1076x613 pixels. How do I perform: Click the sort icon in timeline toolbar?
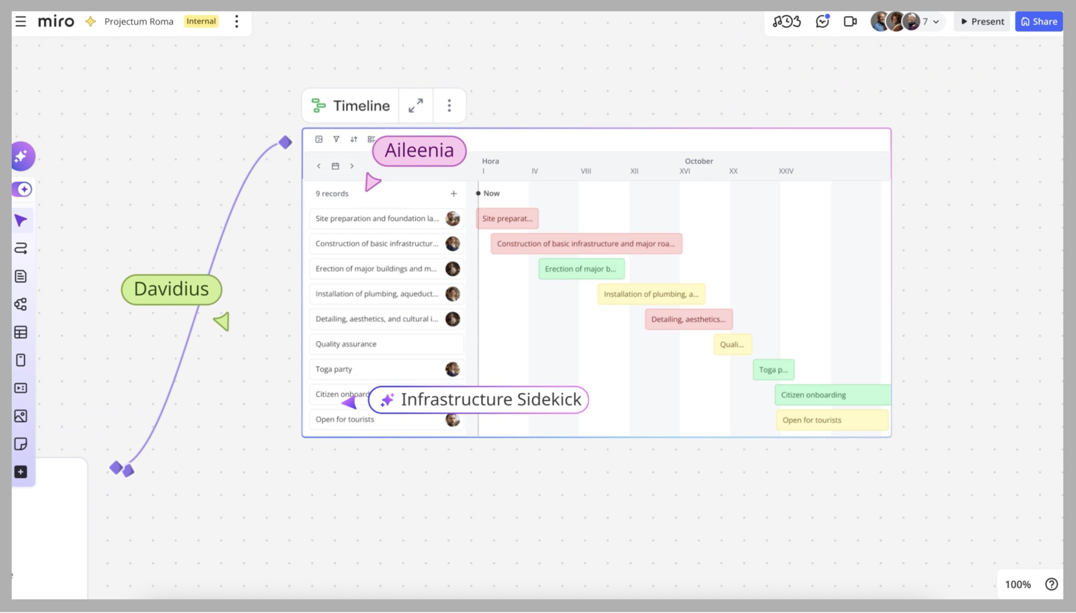click(354, 139)
